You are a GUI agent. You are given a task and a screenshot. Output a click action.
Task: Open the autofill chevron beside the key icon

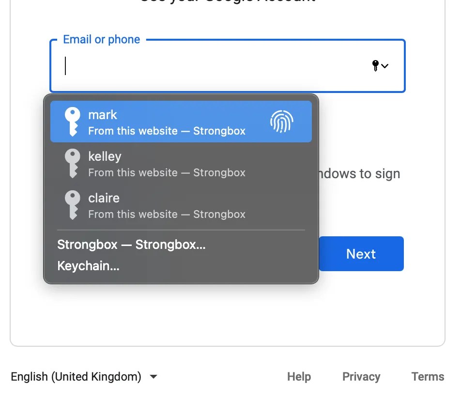pos(385,66)
